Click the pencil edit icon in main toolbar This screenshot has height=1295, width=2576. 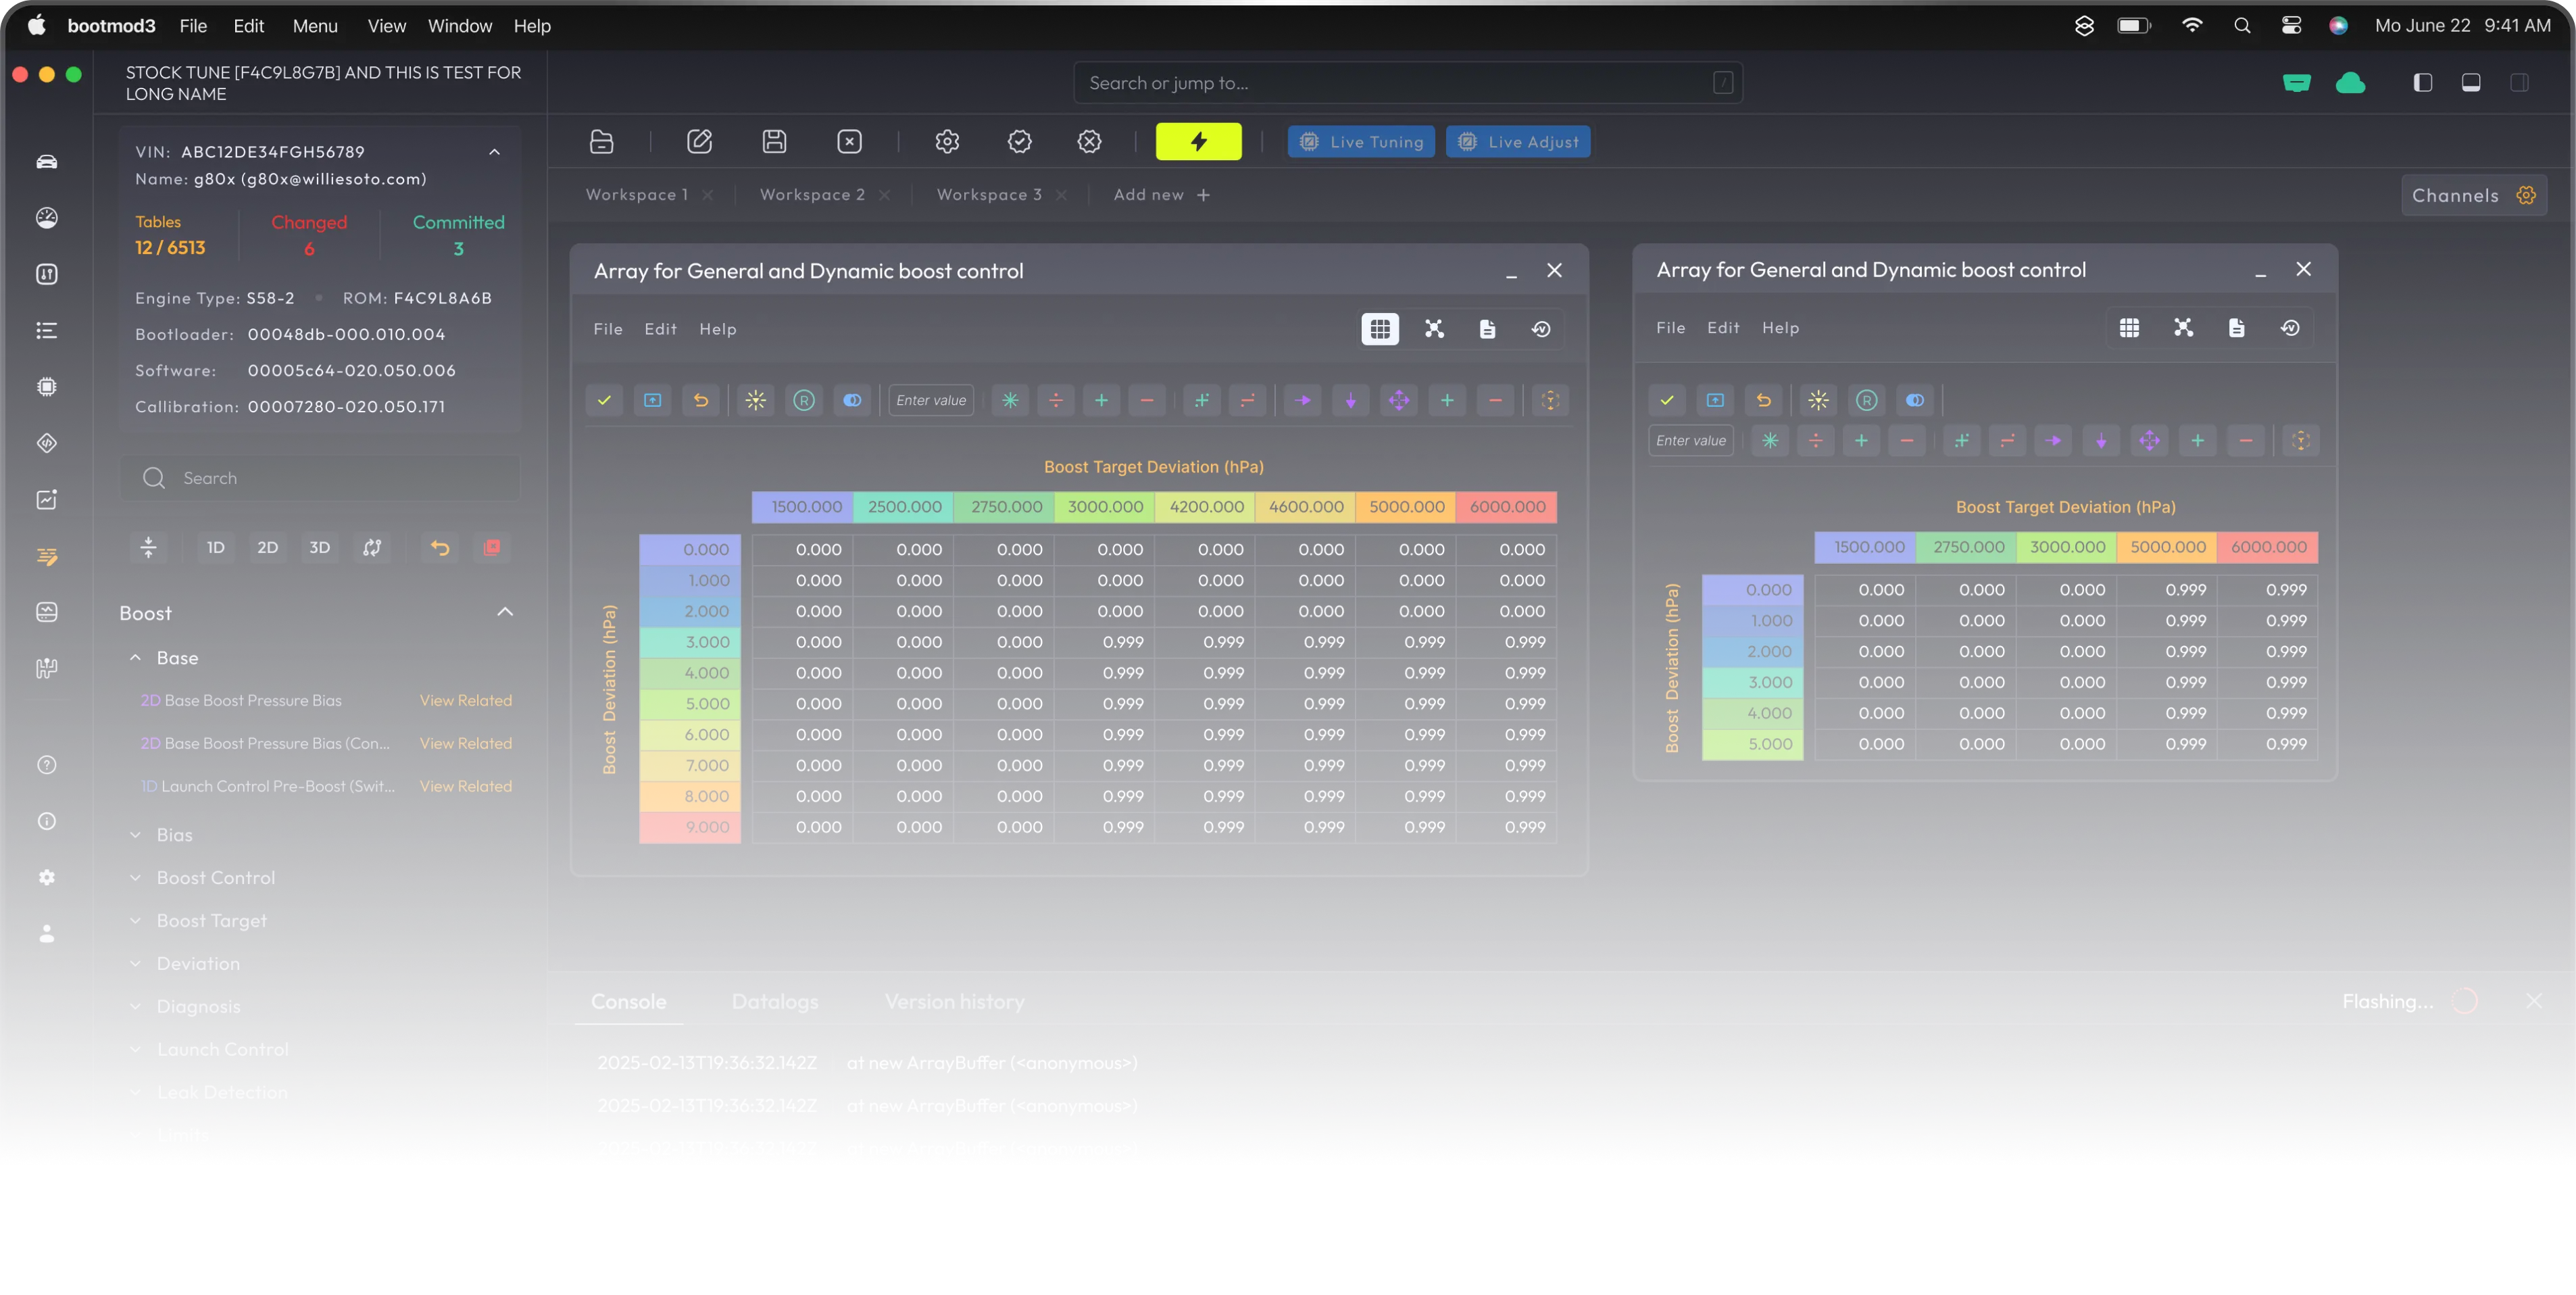coord(700,142)
